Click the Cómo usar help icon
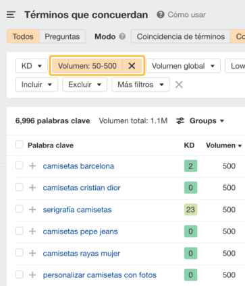 tap(161, 15)
